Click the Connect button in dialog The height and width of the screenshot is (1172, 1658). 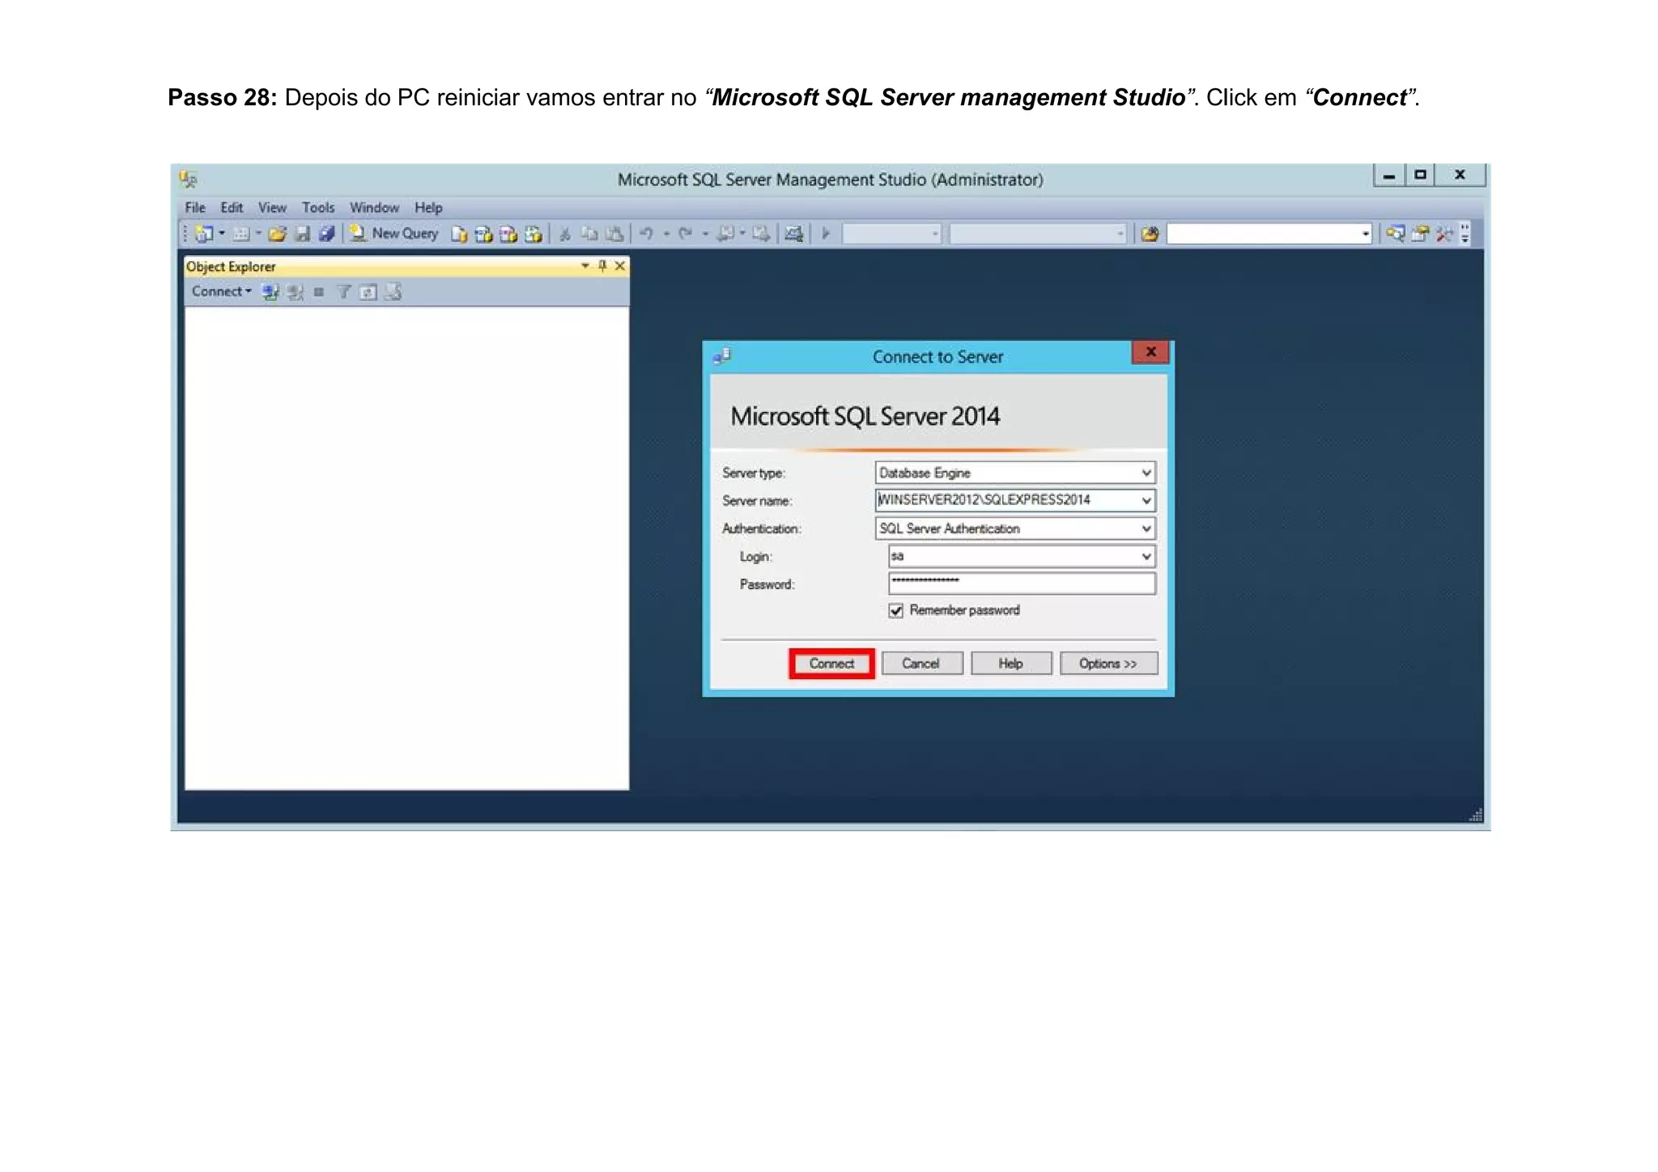coord(831,664)
